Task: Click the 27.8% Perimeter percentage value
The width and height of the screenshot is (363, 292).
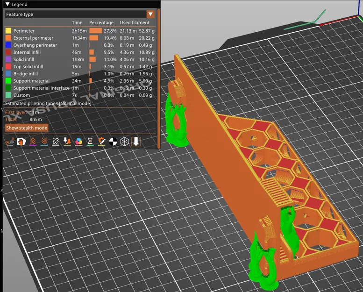Action: (110, 31)
